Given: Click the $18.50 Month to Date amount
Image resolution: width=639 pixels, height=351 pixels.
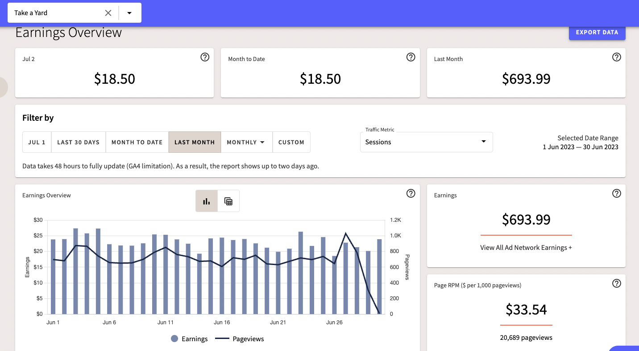Looking at the screenshot, I should click(x=320, y=79).
